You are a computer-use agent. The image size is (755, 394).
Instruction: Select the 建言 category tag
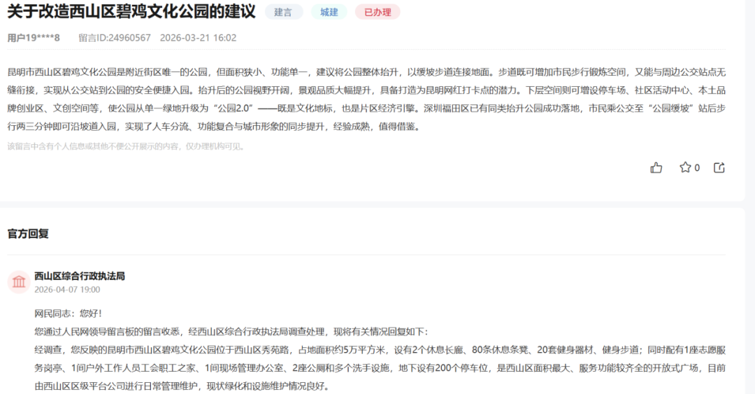(x=283, y=12)
